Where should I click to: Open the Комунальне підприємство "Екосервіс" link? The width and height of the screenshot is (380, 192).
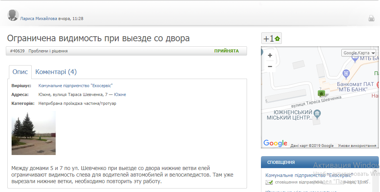point(75,86)
